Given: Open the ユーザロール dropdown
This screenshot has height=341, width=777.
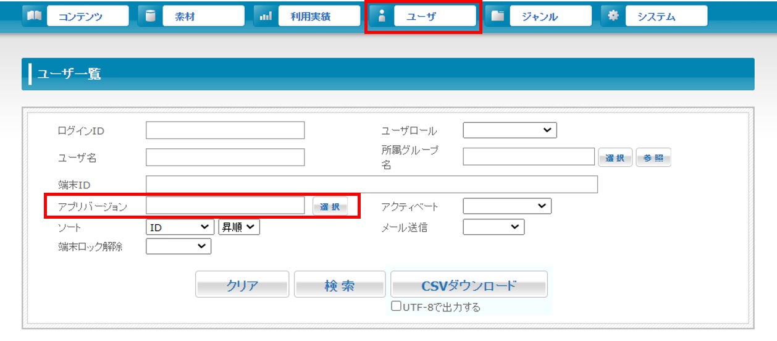Looking at the screenshot, I should point(510,130).
